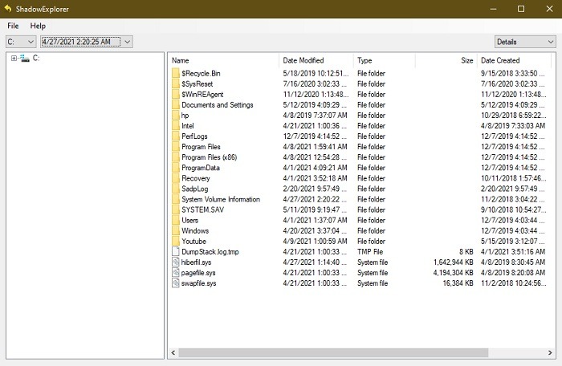Select the "Youtube" folder name
The image size is (562, 366).
click(x=194, y=242)
